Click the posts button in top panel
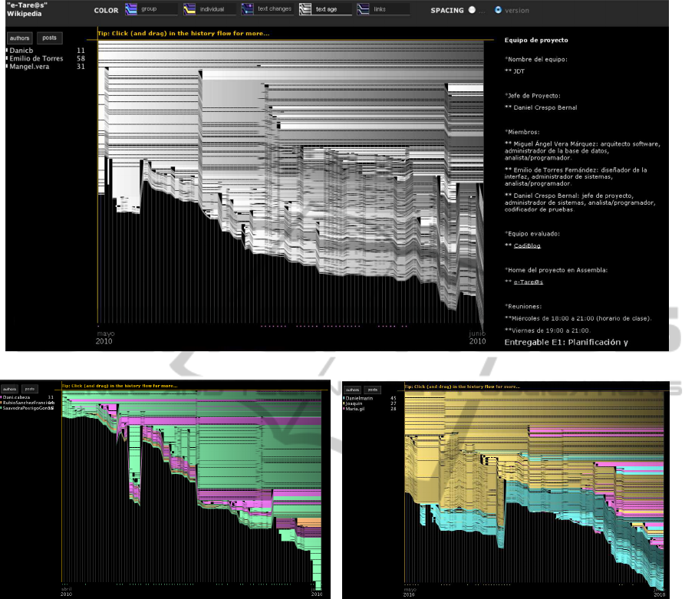The width and height of the screenshot is (695, 599). click(49, 38)
